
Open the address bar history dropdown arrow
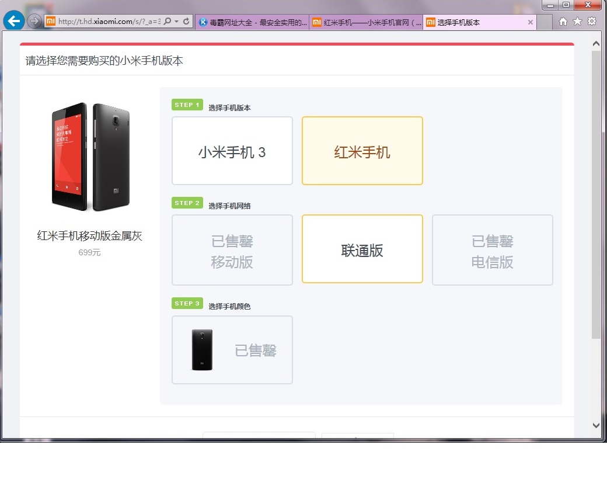click(176, 21)
